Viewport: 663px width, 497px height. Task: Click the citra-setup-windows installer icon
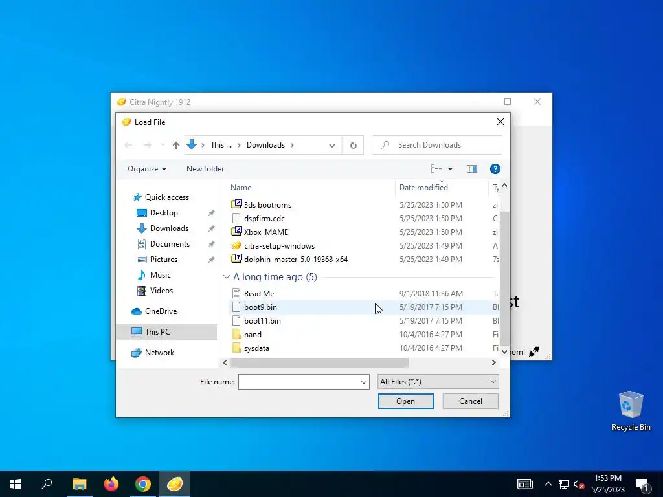tap(236, 245)
